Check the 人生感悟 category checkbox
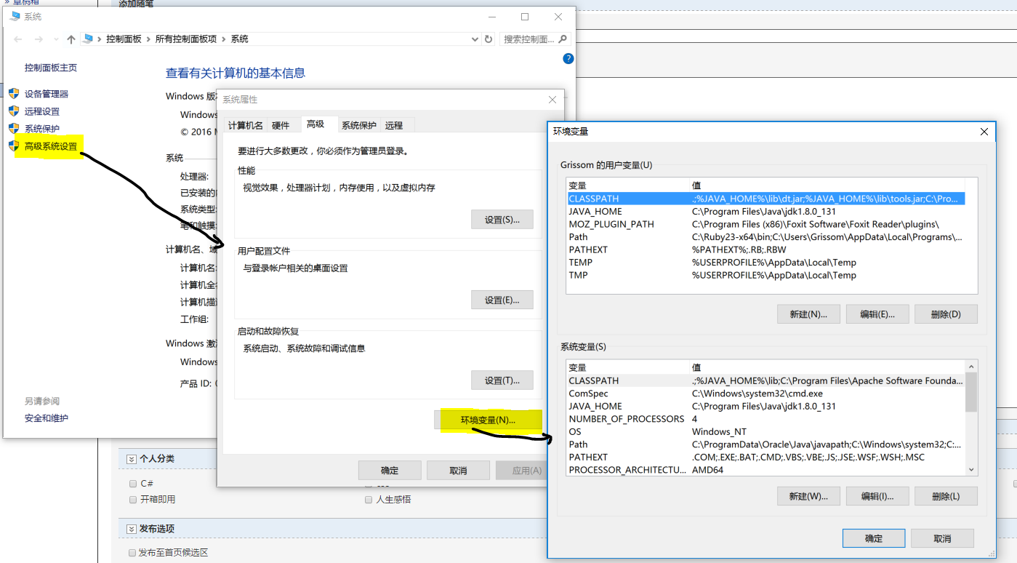 pos(369,500)
